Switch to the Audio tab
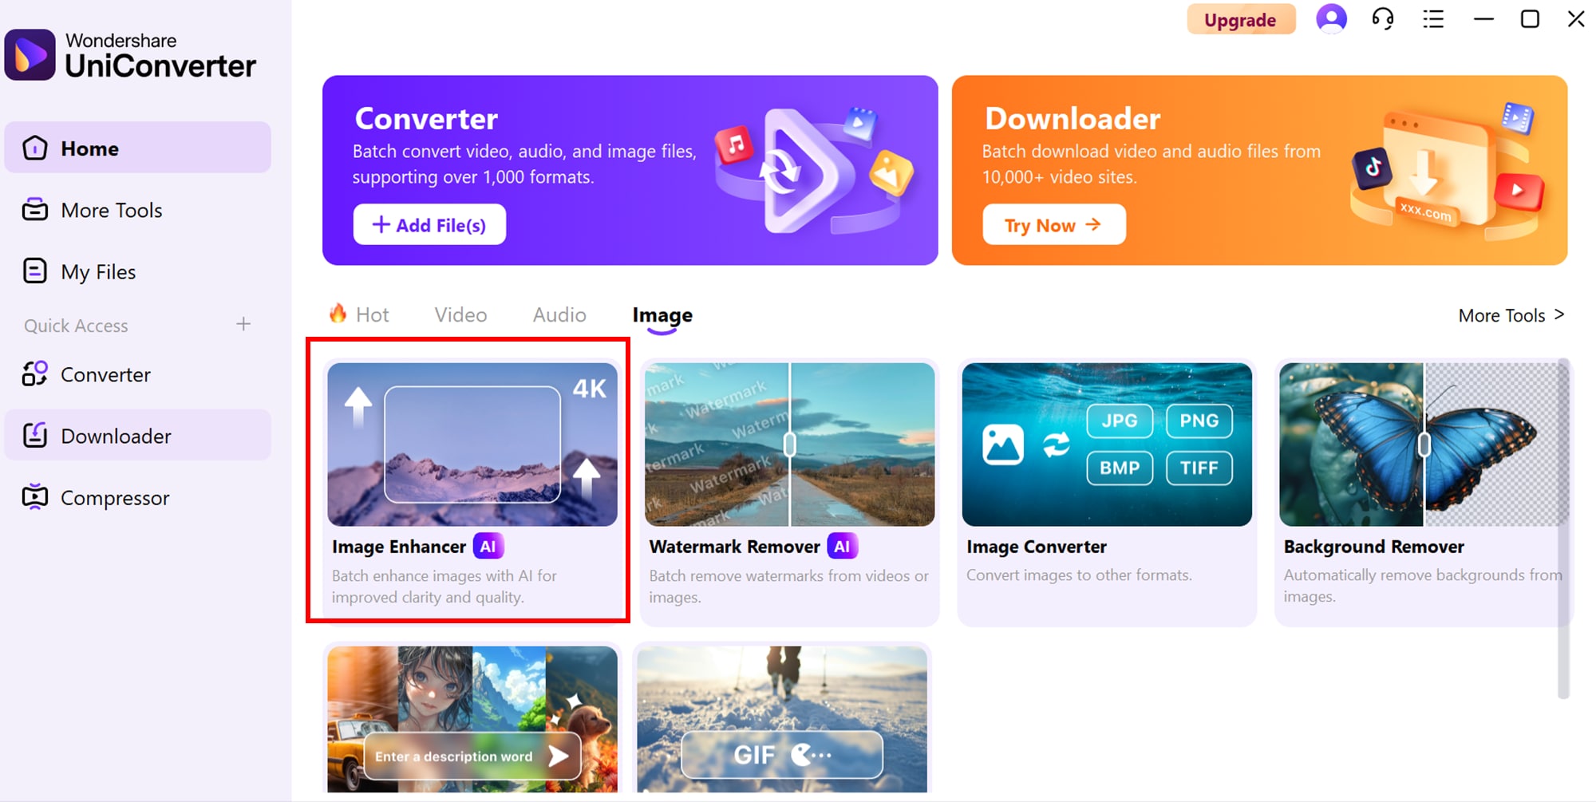 point(559,314)
